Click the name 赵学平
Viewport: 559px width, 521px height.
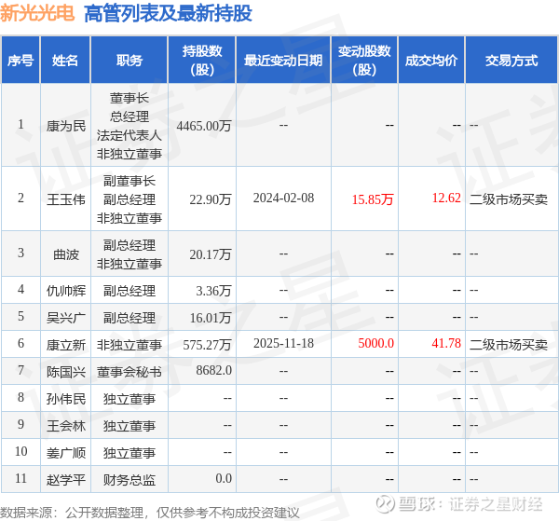coord(66,480)
